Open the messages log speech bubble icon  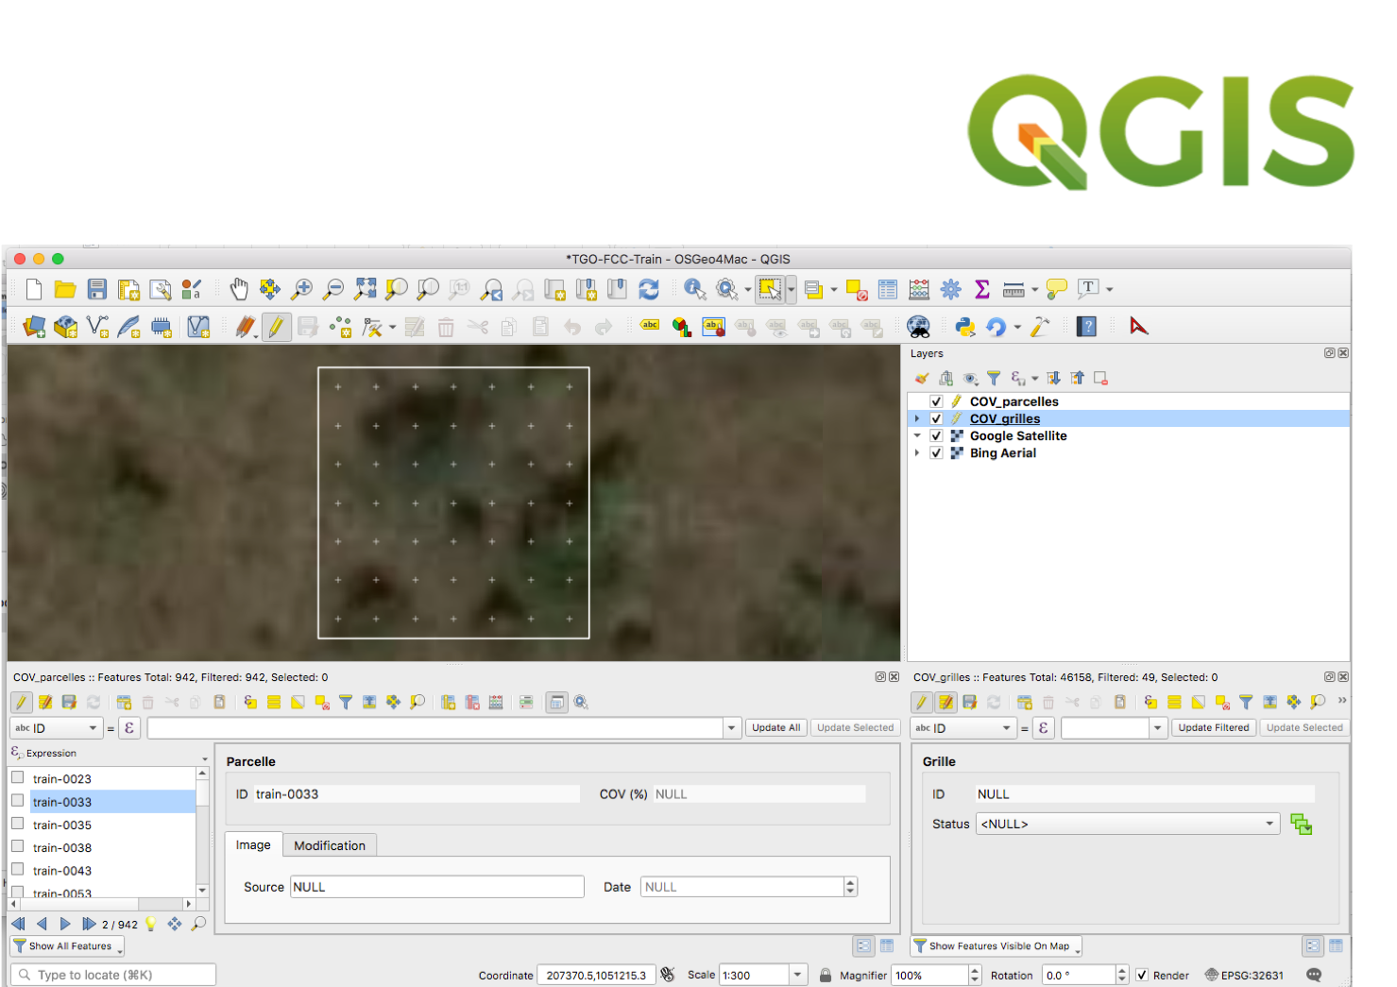pos(1314,975)
